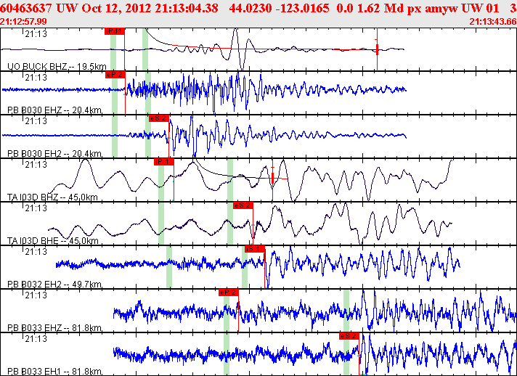Click the '21:13' time tick on B033 EH1 row

coord(36,338)
